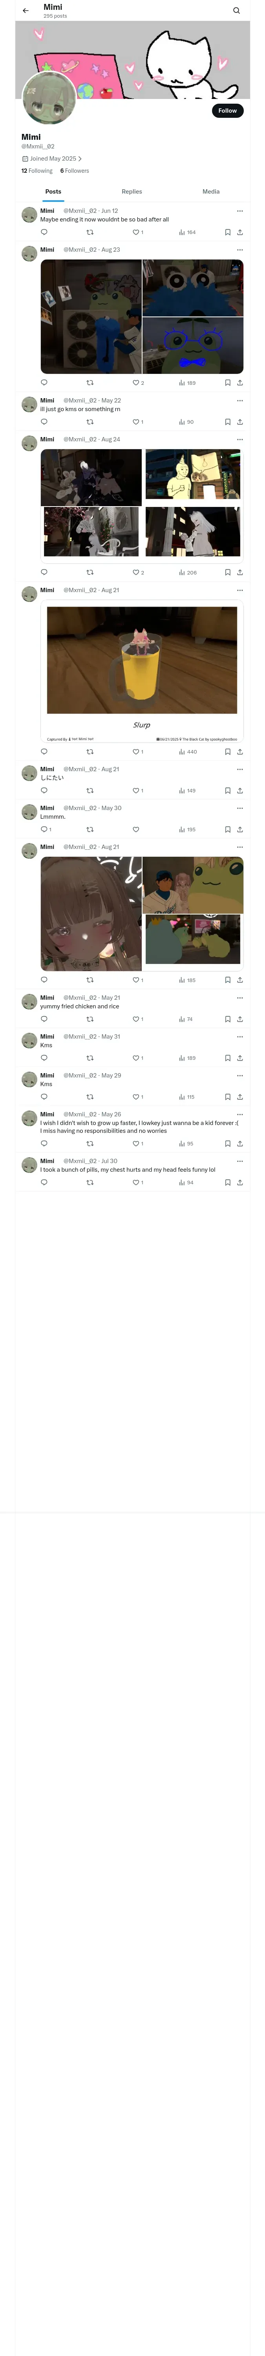The image size is (265, 2356).
Task: Switch to the Replies tab
Action: [132, 192]
